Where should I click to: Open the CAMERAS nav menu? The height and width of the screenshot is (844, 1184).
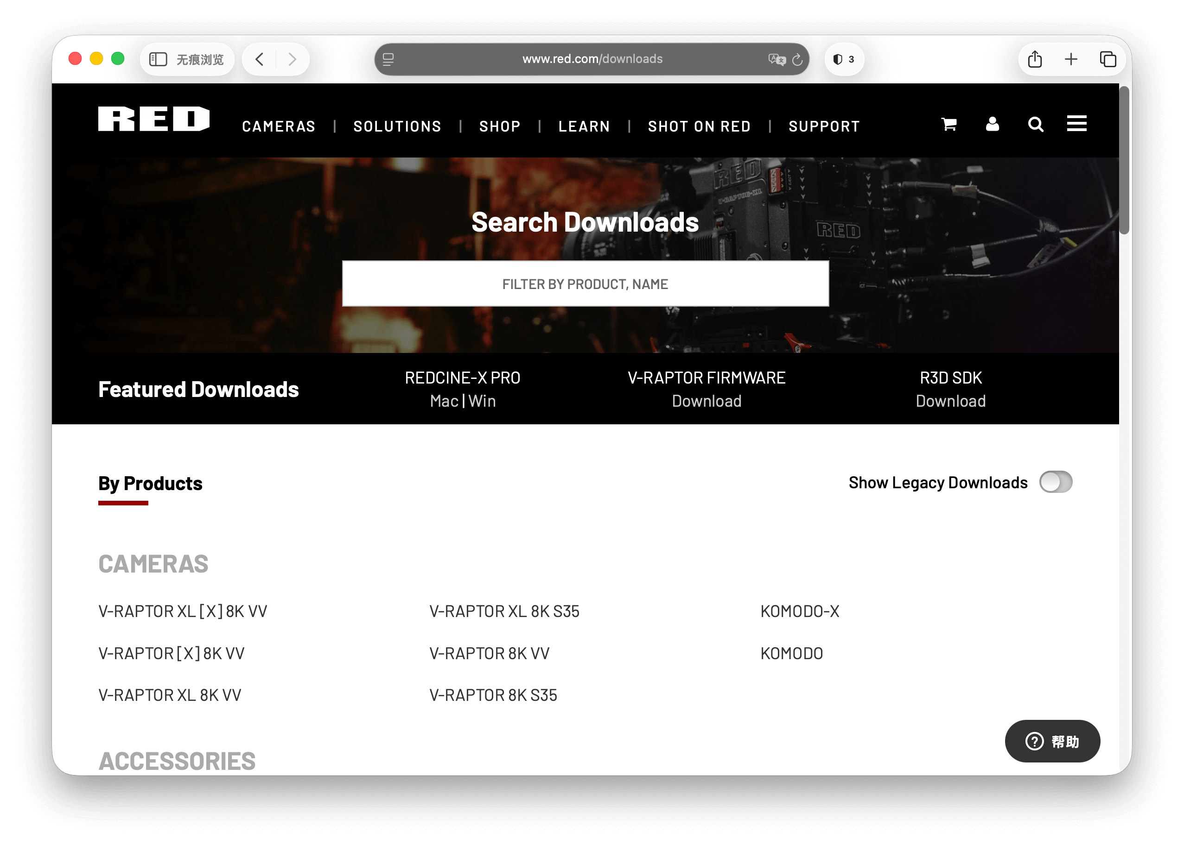click(279, 126)
